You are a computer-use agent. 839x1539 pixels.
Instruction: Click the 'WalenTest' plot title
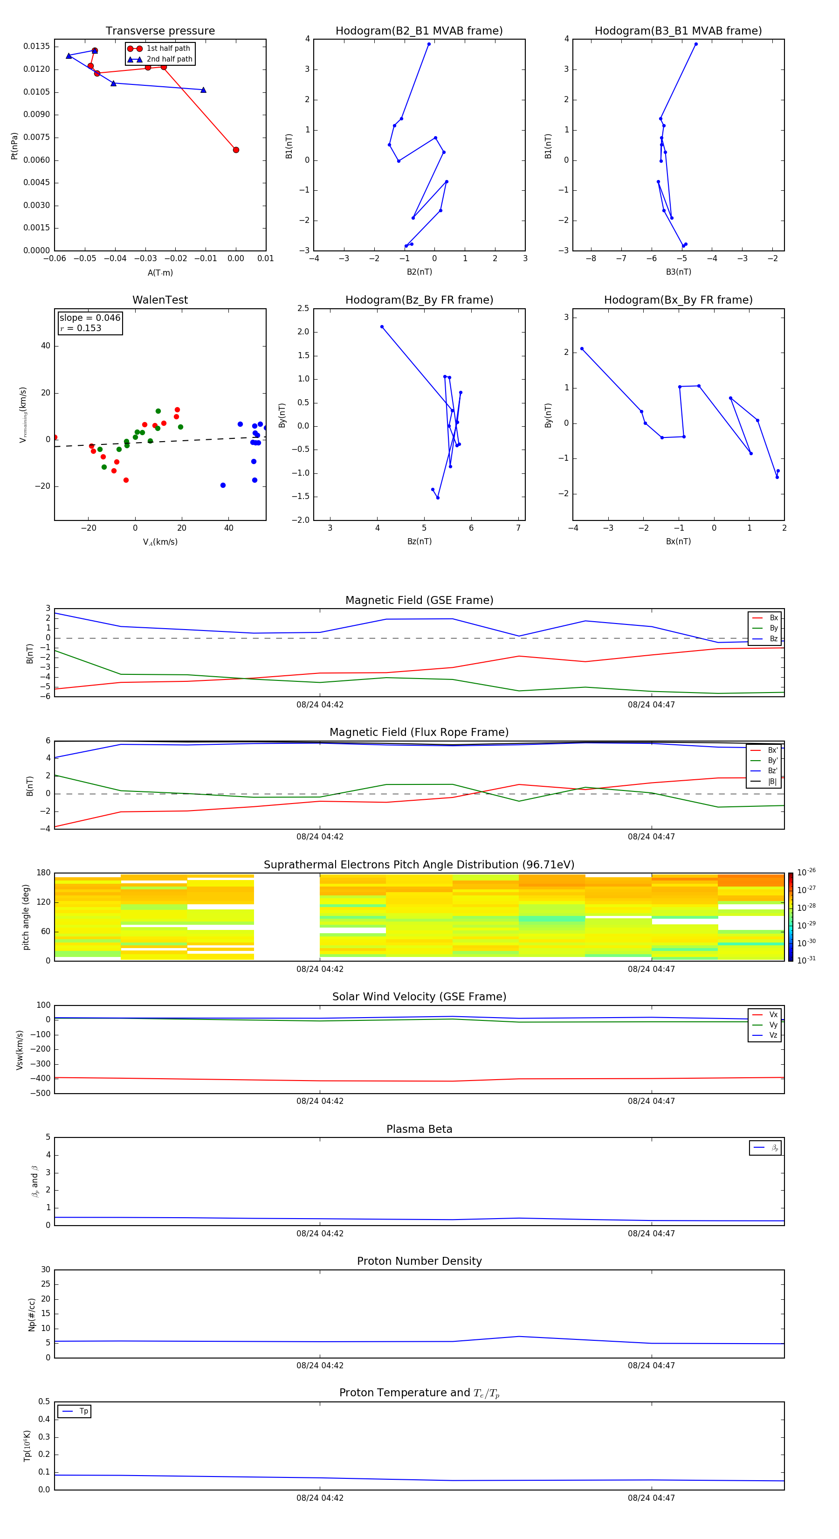160,300
